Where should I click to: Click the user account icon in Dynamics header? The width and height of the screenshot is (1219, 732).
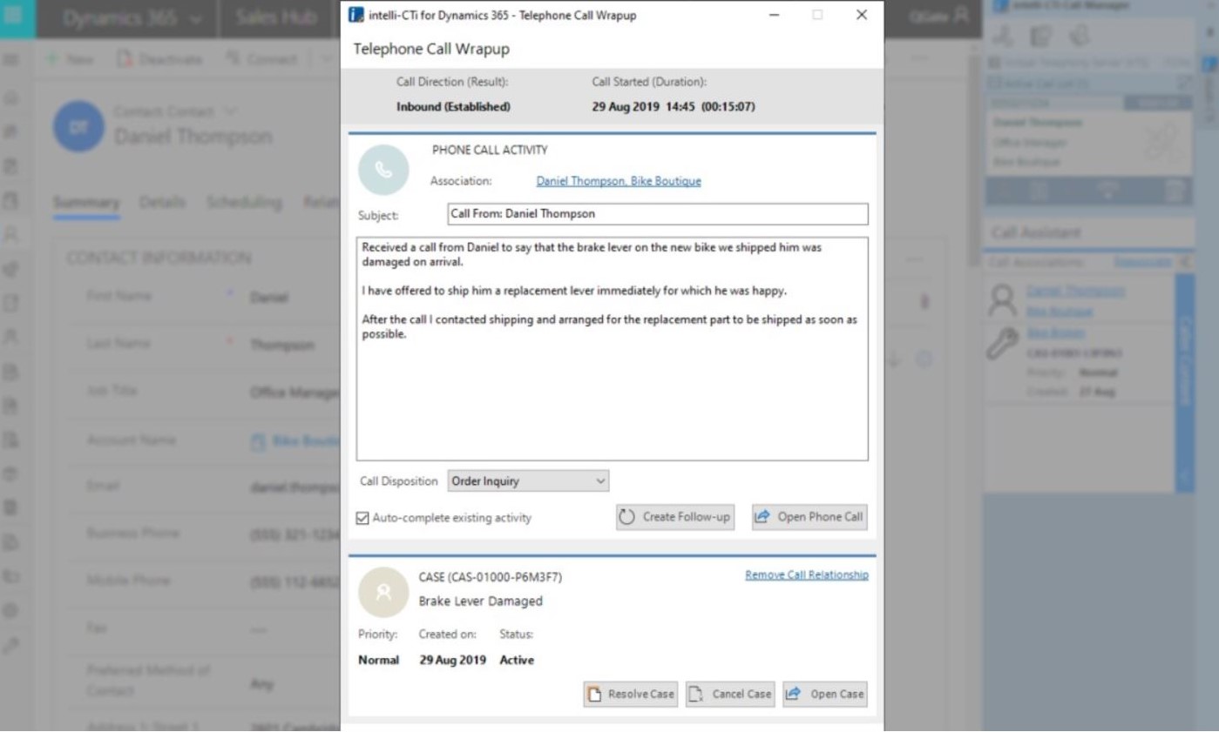(x=960, y=15)
